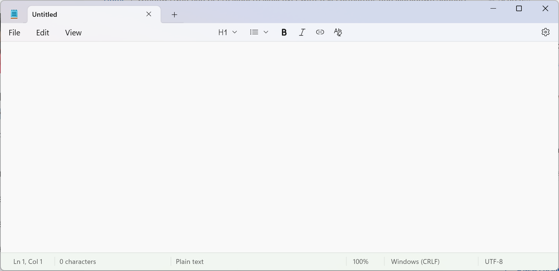
Task: Apply a bulleted list
Action: pos(254,32)
